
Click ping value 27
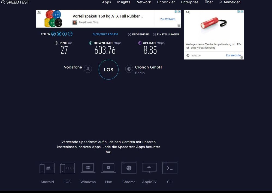(64, 50)
